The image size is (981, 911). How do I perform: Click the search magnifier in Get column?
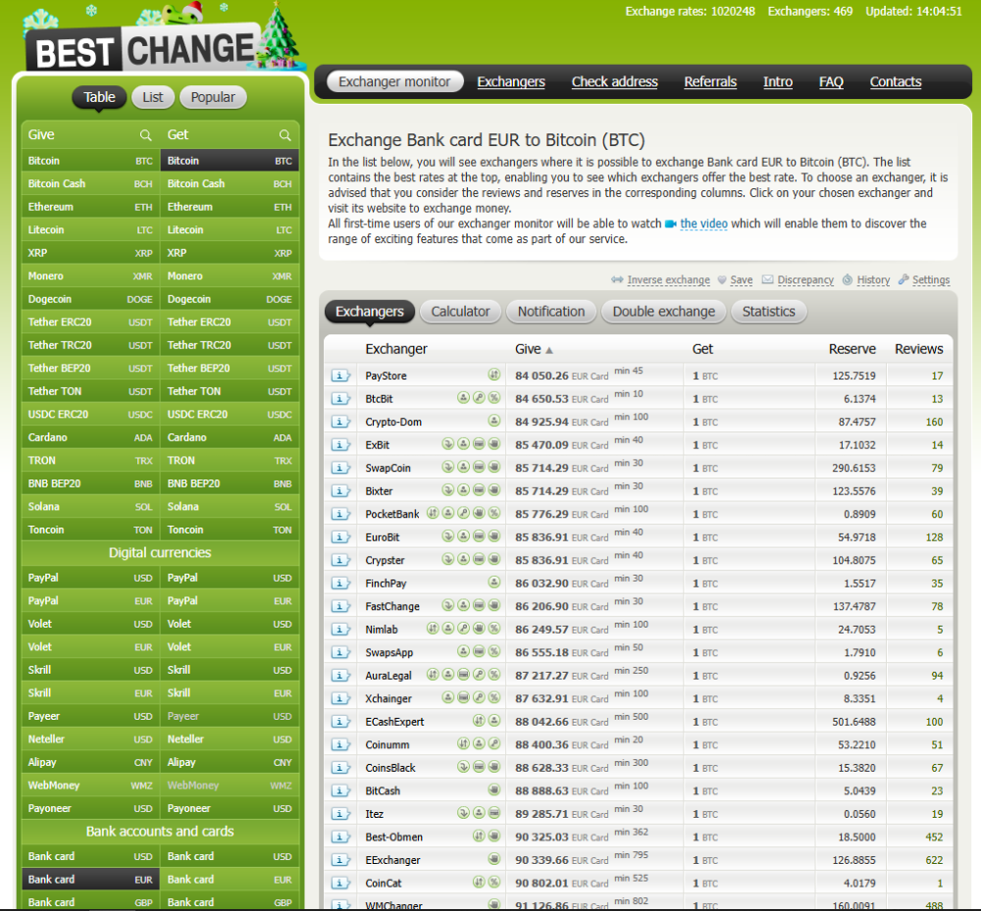coord(284,135)
